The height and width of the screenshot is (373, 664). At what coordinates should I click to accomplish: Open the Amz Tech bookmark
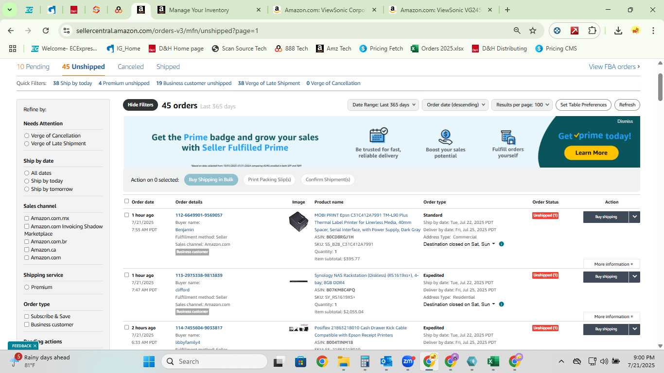pyautogui.click(x=333, y=49)
